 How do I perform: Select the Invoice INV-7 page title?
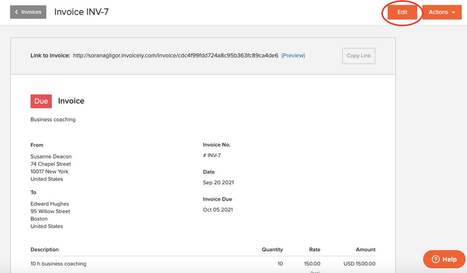[81, 12]
